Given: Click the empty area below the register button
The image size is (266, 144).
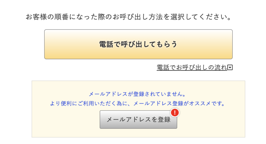Looking at the screenshot, I should click(138, 133).
